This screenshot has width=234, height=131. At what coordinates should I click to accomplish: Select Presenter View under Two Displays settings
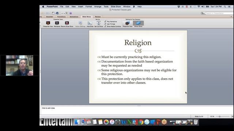click(x=128, y=24)
